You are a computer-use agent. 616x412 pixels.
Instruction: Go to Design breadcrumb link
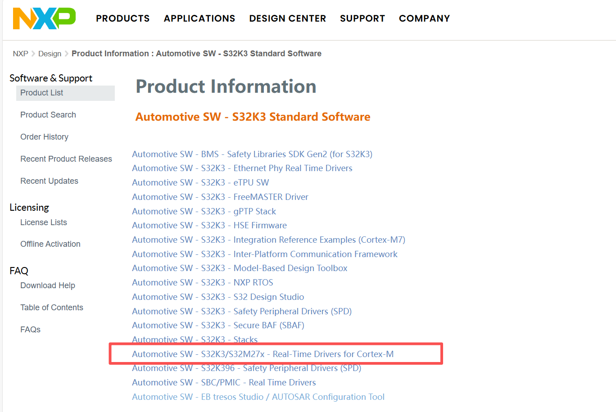click(x=50, y=54)
